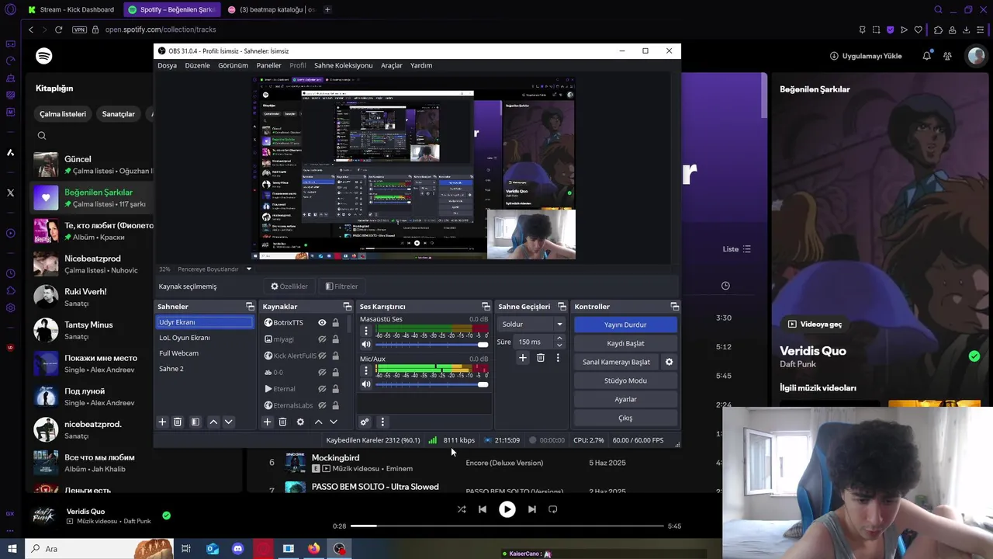
Task: Pop out the Sahneler dock panel
Action: click(x=250, y=307)
